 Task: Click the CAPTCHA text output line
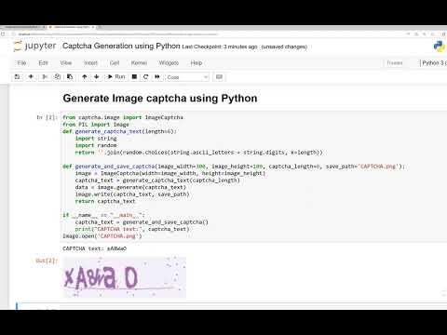click(94, 248)
